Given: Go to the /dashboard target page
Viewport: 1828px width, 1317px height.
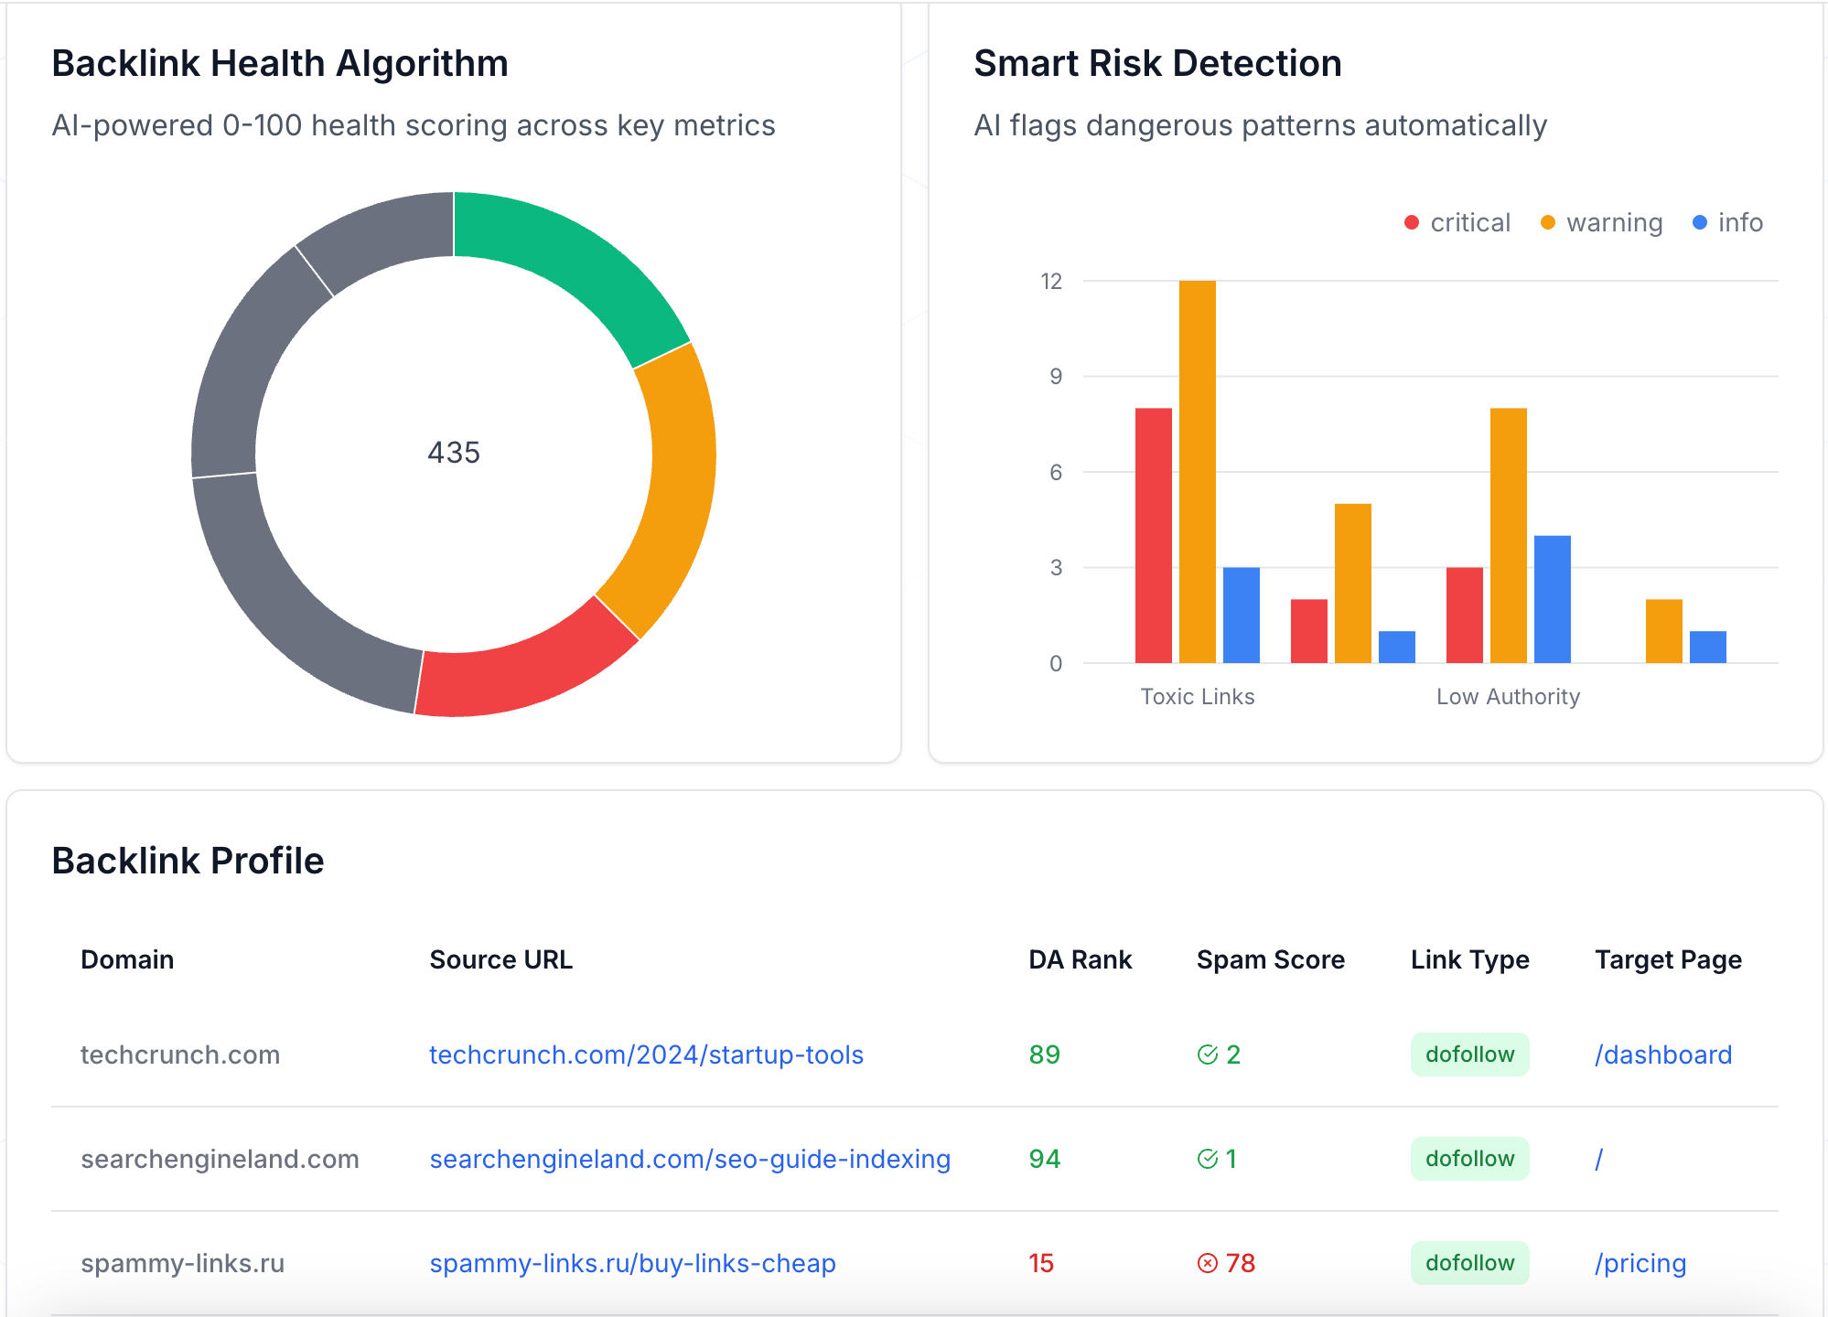Looking at the screenshot, I should click(1662, 1055).
